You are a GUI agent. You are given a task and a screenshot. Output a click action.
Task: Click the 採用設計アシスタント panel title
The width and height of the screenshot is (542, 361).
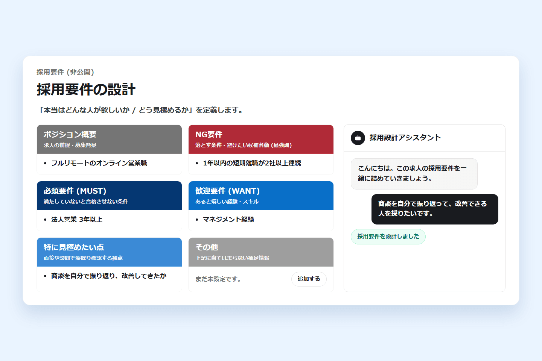(x=405, y=138)
